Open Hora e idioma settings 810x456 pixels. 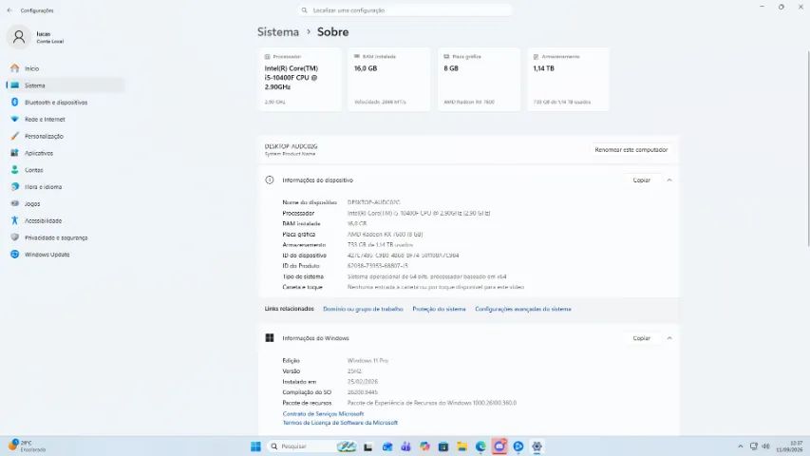[x=65, y=186]
